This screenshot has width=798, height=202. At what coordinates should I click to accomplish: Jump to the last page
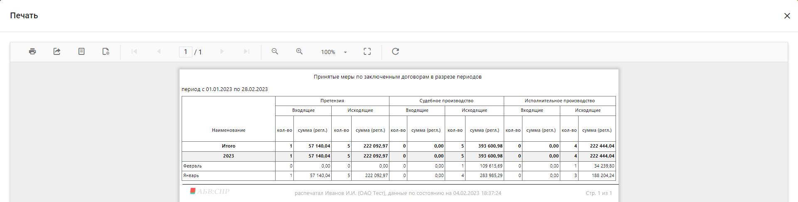[246, 52]
